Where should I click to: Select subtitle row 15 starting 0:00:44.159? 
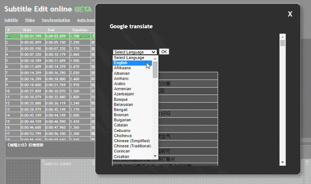pos(50,121)
